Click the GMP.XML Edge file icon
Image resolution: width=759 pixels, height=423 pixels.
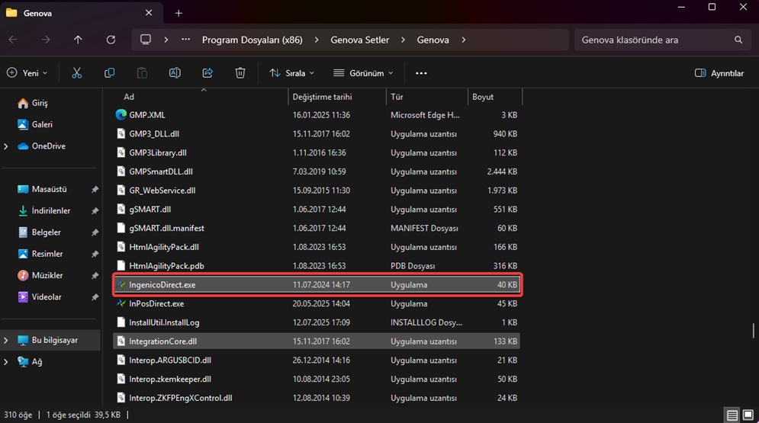point(121,114)
